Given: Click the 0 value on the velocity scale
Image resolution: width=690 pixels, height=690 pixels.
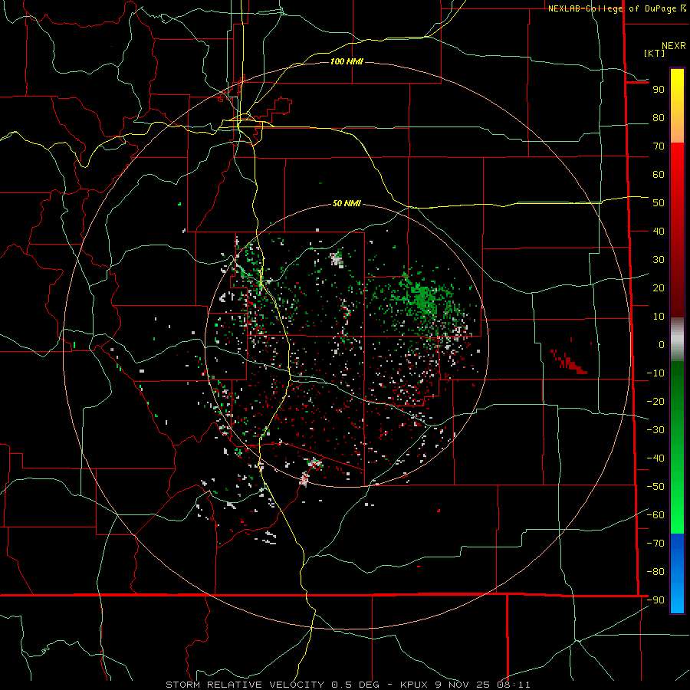Looking at the screenshot, I should click(662, 345).
